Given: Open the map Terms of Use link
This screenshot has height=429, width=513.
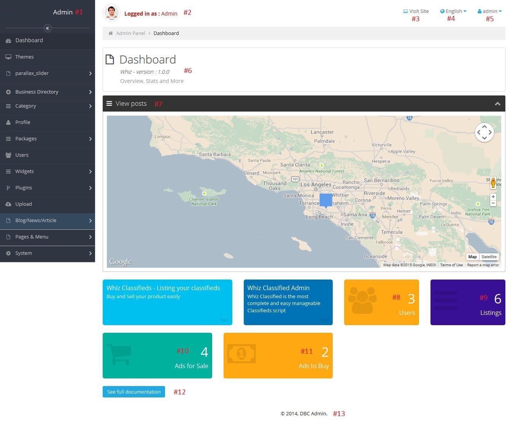Looking at the screenshot, I should click(451, 265).
